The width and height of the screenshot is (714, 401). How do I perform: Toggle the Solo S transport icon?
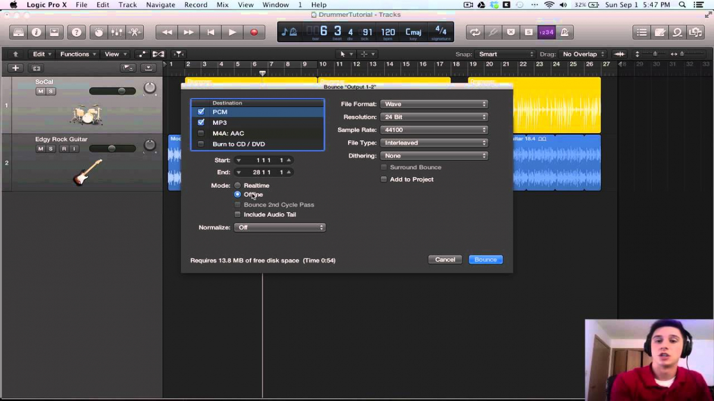click(528, 32)
